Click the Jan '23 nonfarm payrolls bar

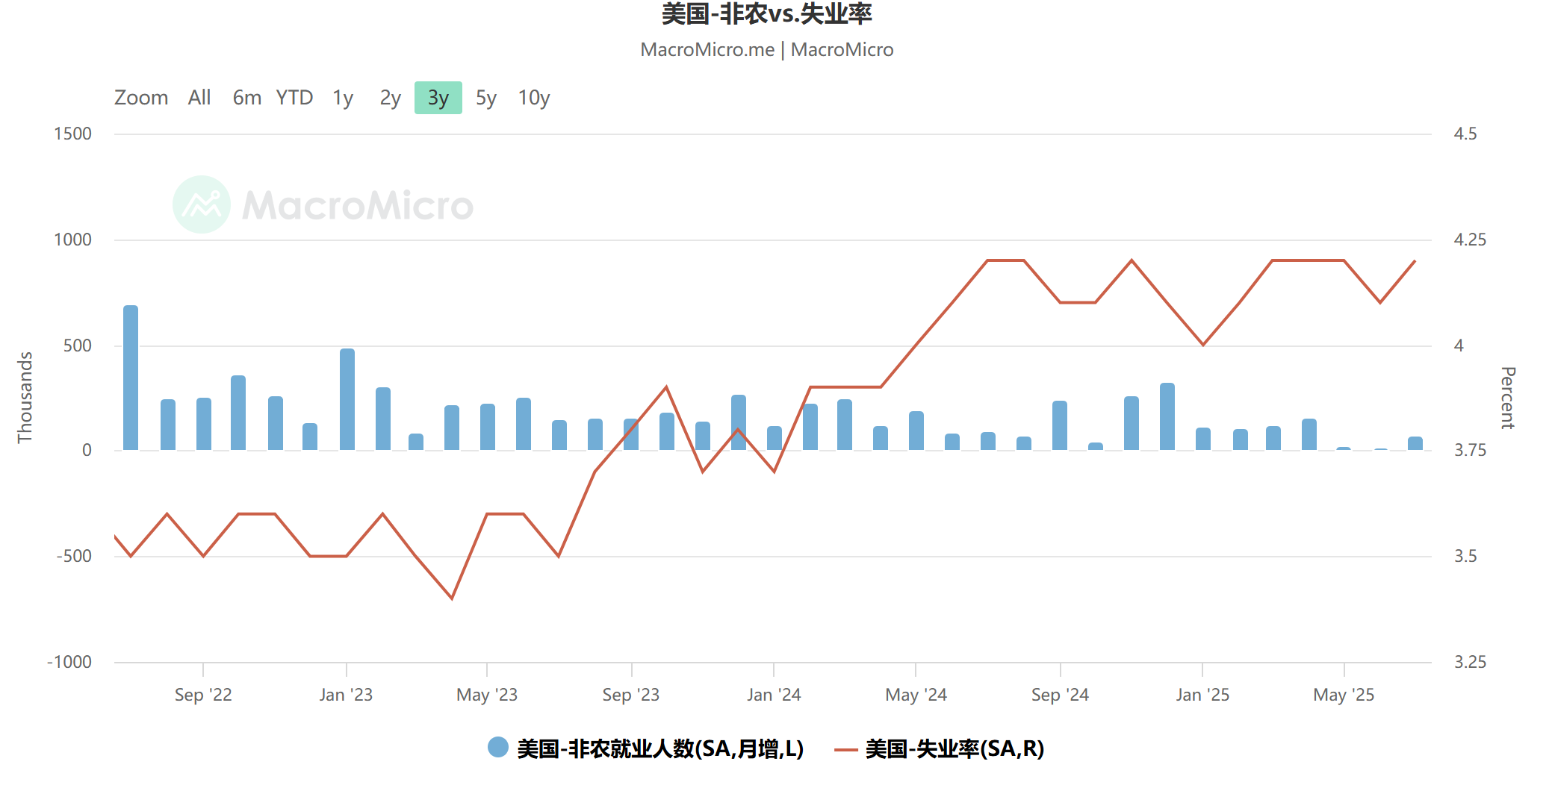pyautogui.click(x=347, y=399)
